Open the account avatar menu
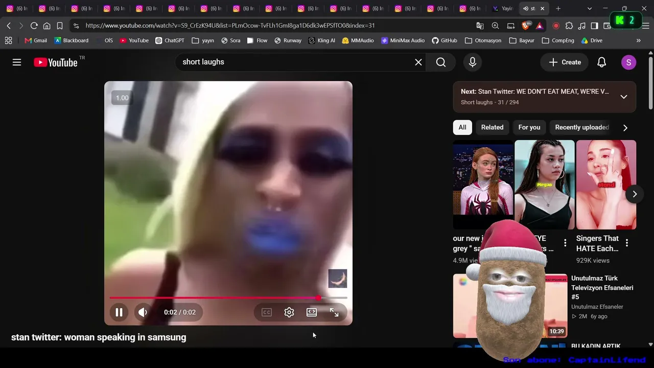This screenshot has height=368, width=654. click(628, 62)
